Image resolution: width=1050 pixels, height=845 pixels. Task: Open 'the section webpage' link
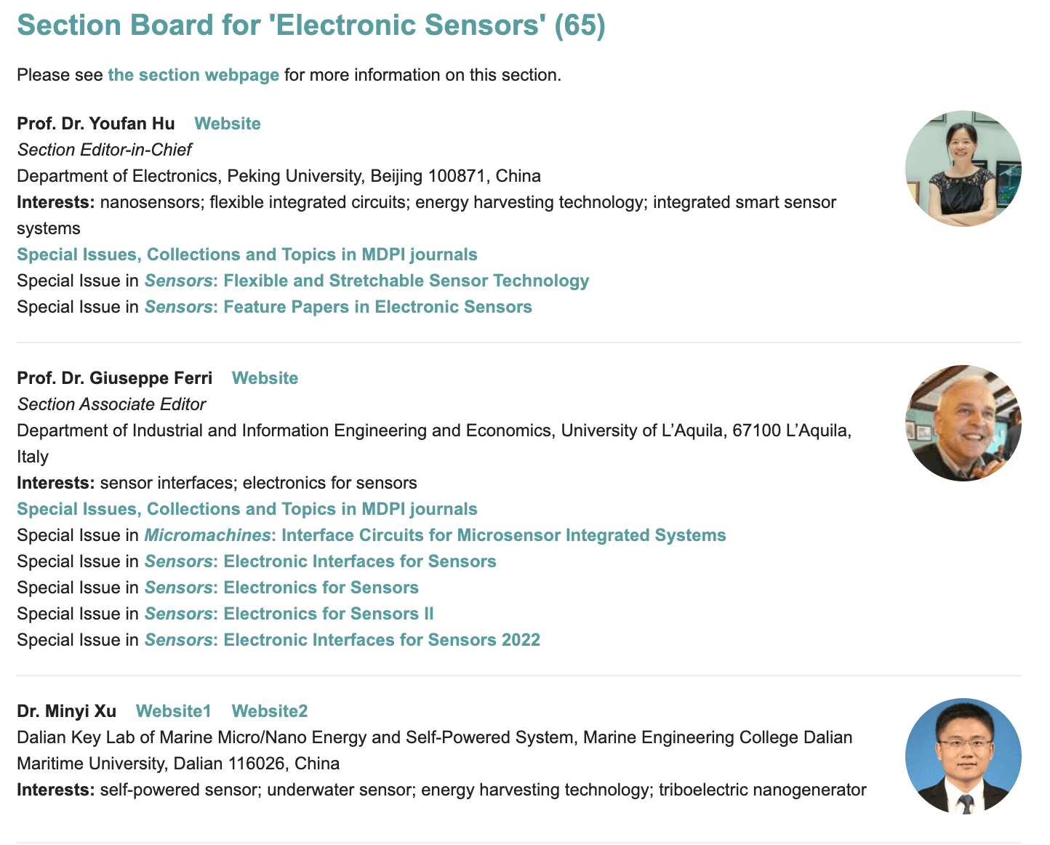tap(193, 75)
